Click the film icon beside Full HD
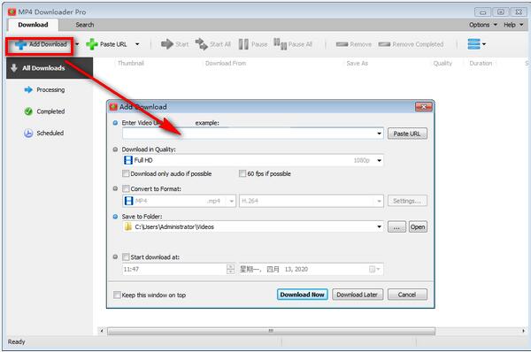Viewport: 531px width, 352px height. tap(128, 160)
